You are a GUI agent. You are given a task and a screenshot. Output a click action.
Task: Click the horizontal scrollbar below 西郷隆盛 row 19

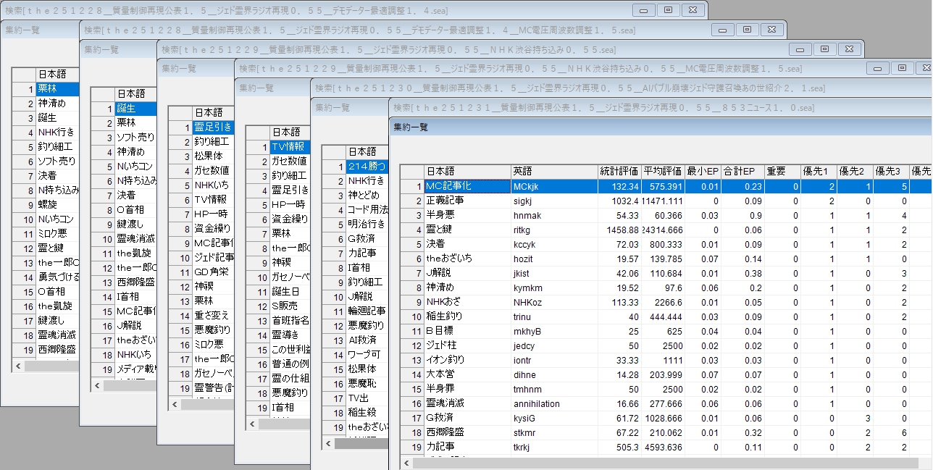(x=51, y=366)
